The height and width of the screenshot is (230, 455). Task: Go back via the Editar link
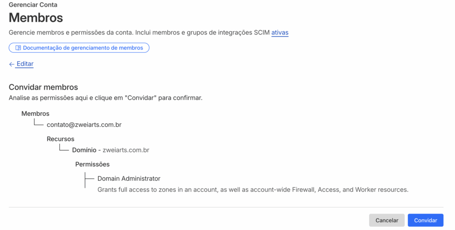click(x=25, y=64)
